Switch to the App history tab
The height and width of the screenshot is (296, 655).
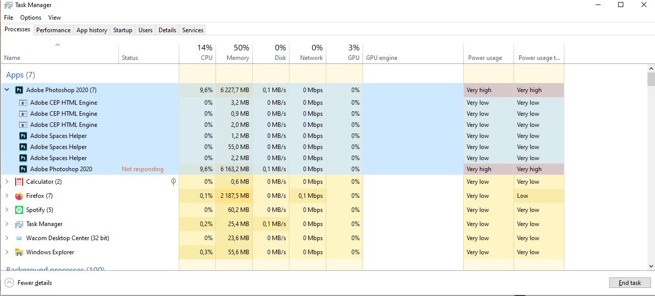[x=92, y=30]
